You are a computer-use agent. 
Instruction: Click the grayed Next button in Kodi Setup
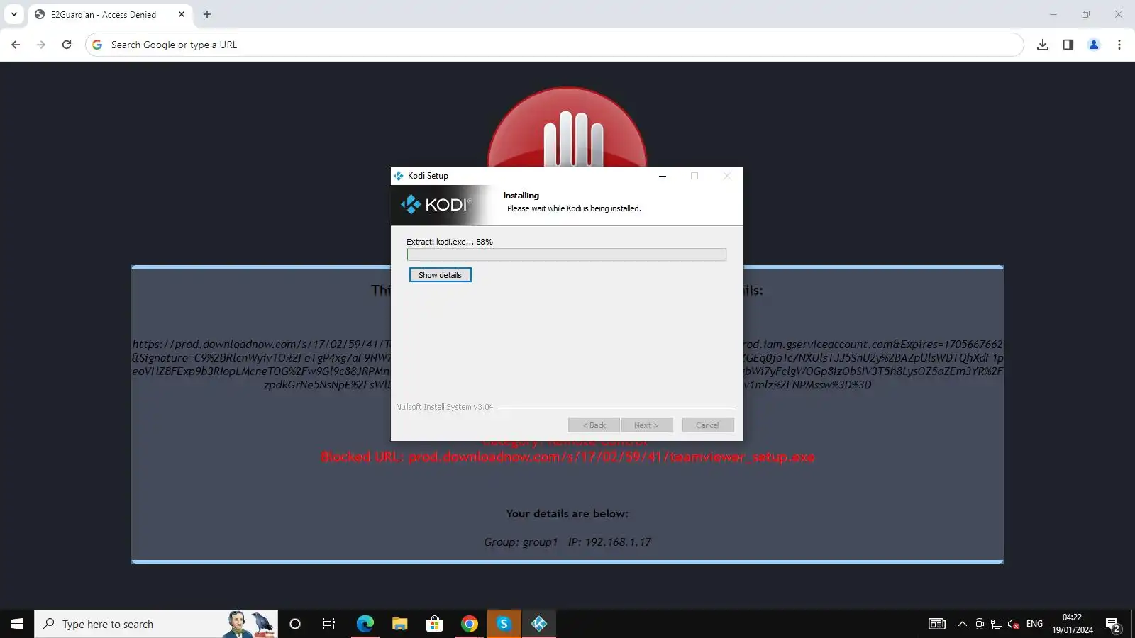(647, 425)
